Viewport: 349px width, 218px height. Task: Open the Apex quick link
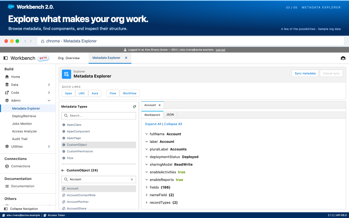[68, 93]
